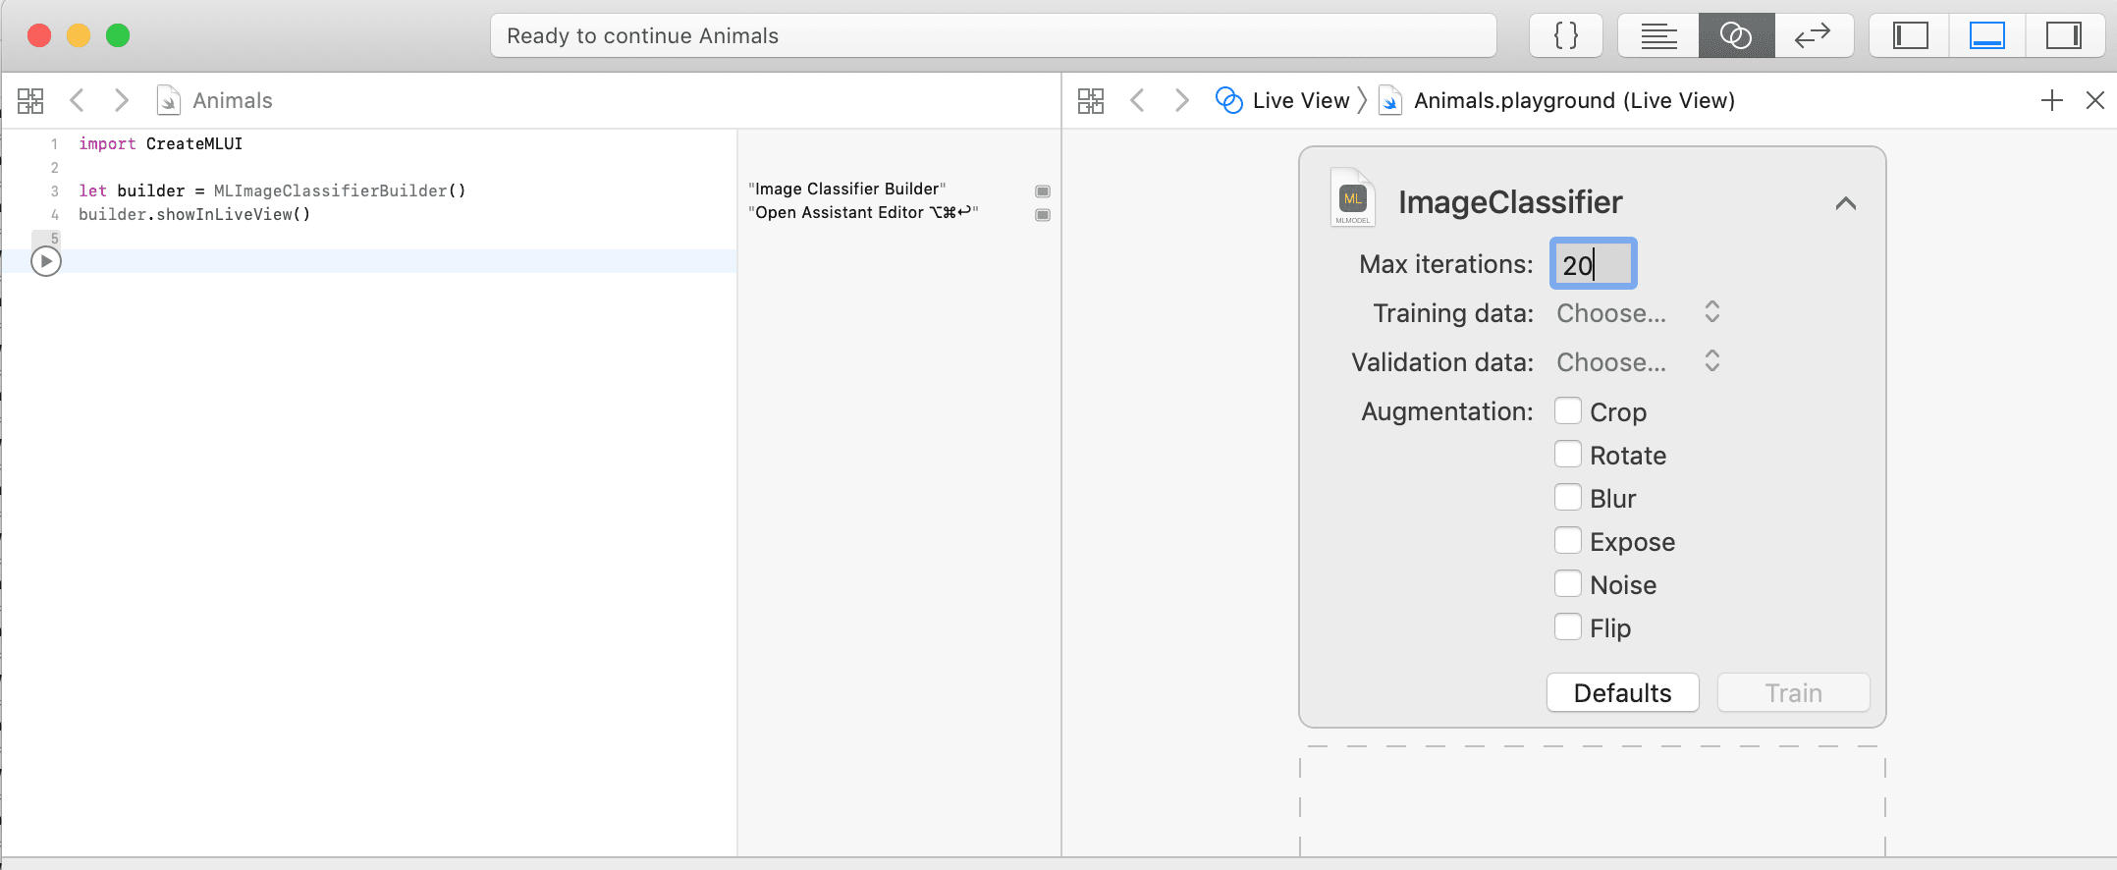Enable the Blur augmentation checkbox
The height and width of the screenshot is (870, 2117).
click(1568, 497)
